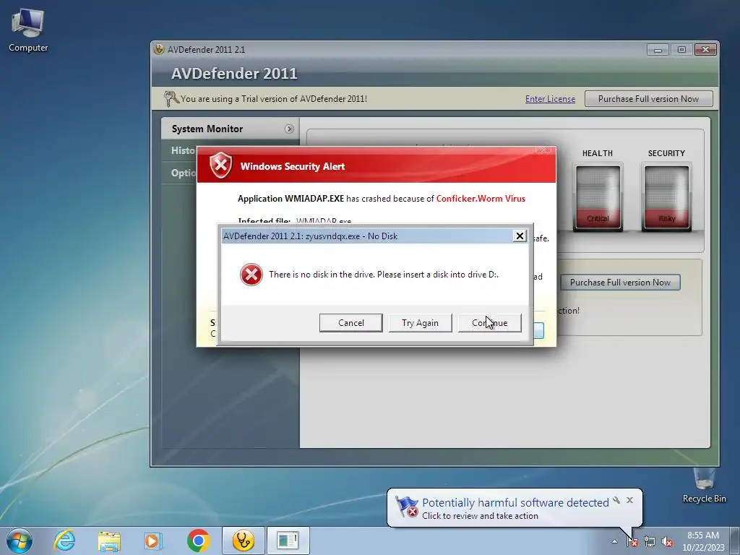
Task: Open the Computer desktop icon
Action: tap(28, 30)
